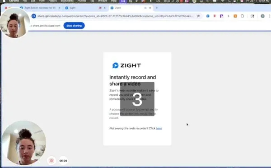The width and height of the screenshot is (271, 168).
Task: Switch to the middle Zight tab
Action: pyautogui.click(x=85, y=8)
